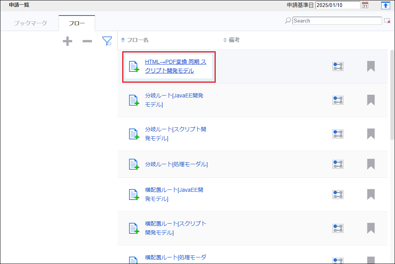
Task: Click the blue up-arrow icon at top right
Action: point(385,5)
